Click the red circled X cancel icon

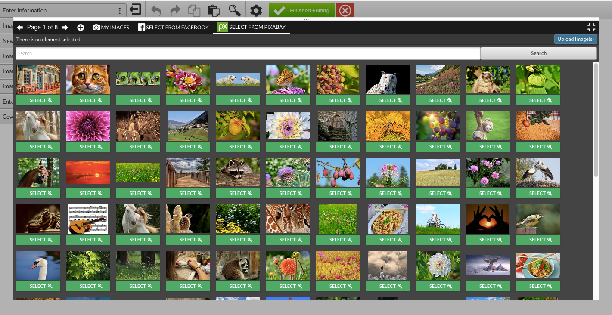(x=345, y=11)
